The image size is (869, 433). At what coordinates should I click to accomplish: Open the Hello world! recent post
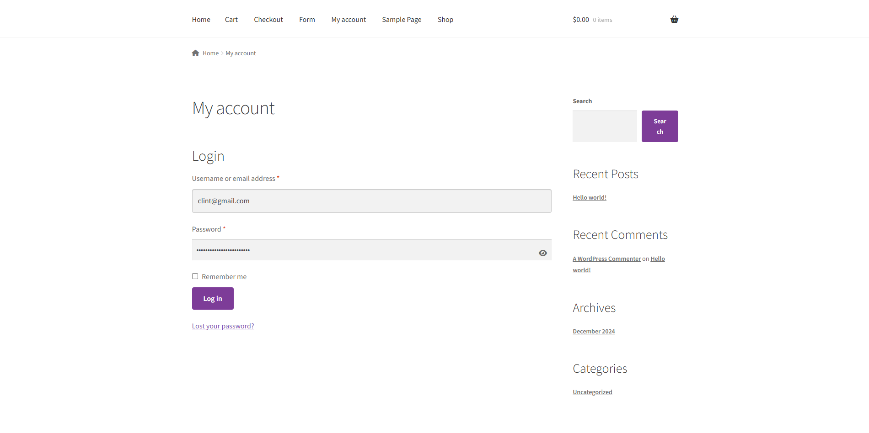590,198
